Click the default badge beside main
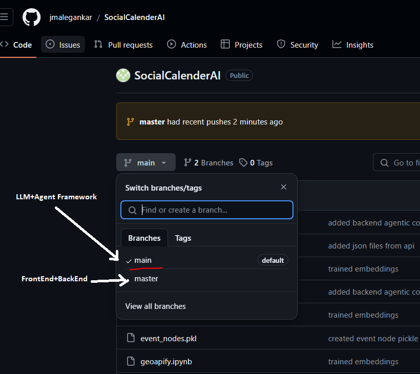This screenshot has height=374, width=420. (272, 260)
